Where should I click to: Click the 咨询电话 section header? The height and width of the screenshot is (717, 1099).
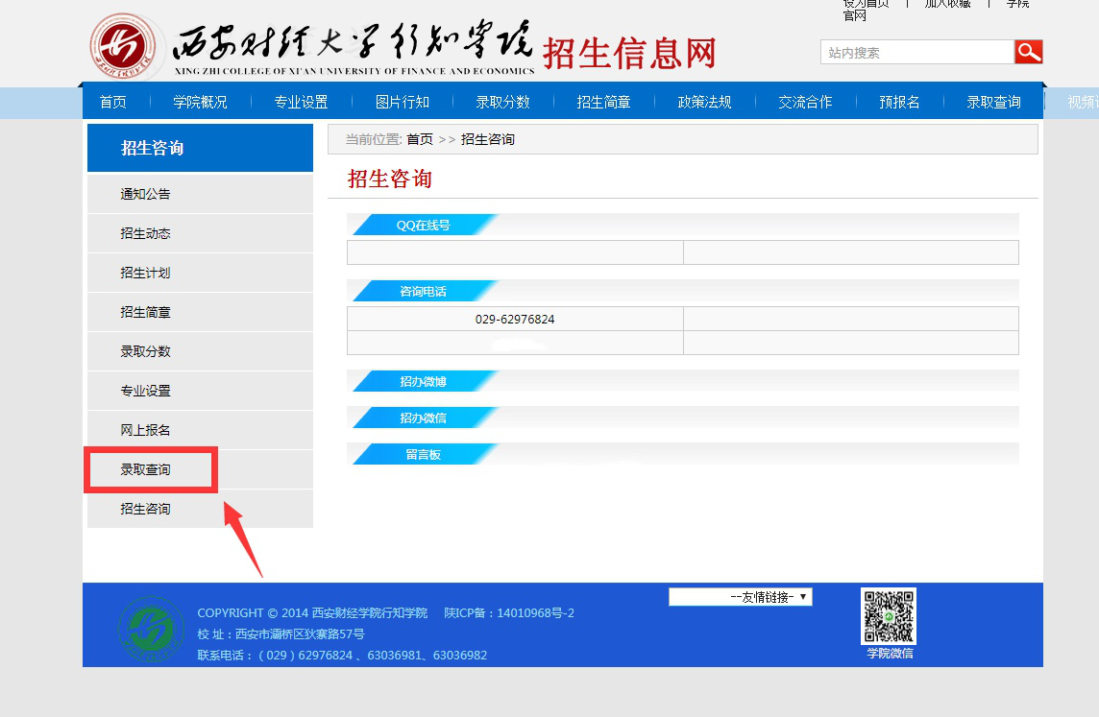[x=424, y=291]
